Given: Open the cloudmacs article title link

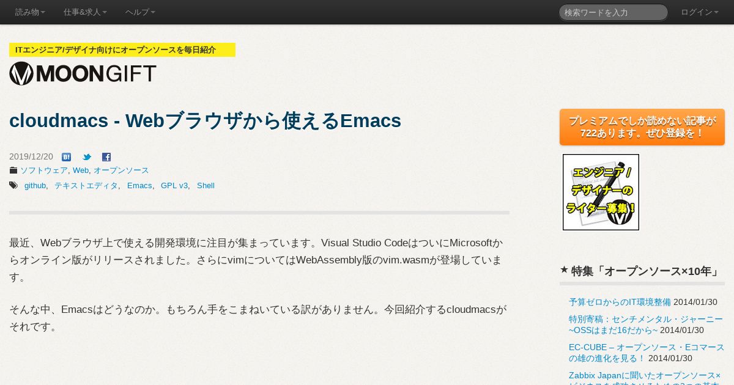Looking at the screenshot, I should coord(205,120).
